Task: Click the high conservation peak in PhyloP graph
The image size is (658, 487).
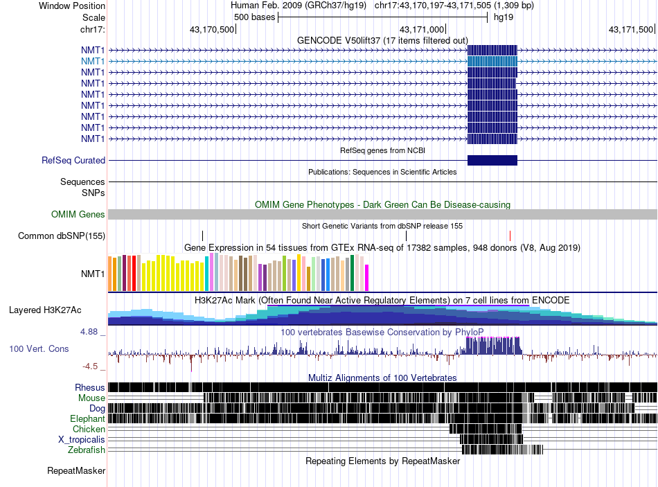Action: (x=493, y=346)
